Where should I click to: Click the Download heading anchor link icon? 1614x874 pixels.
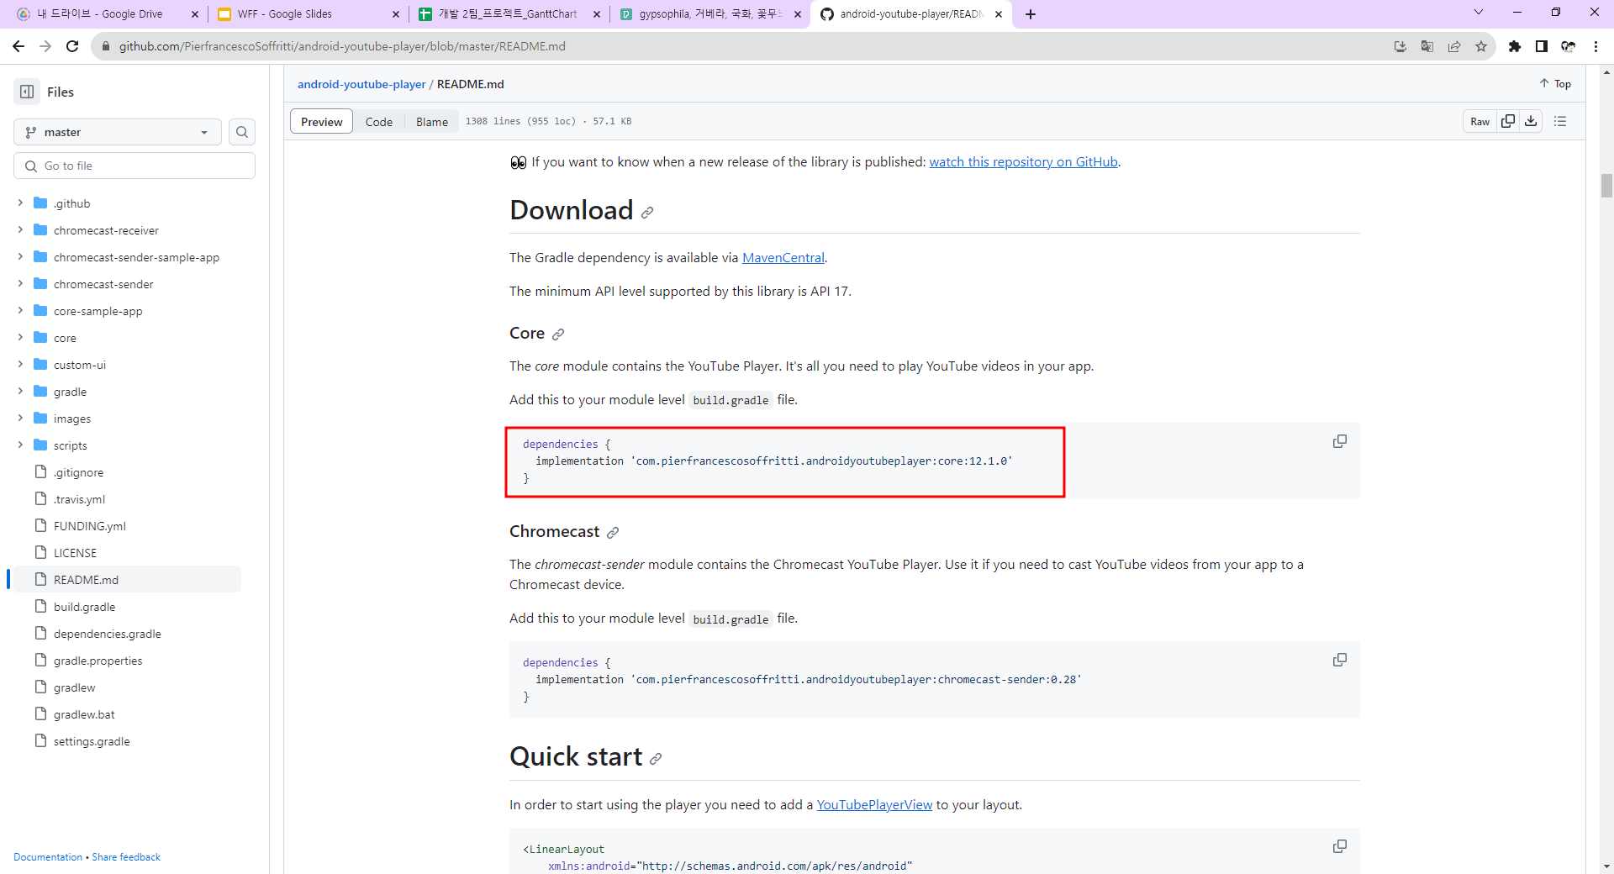point(647,213)
